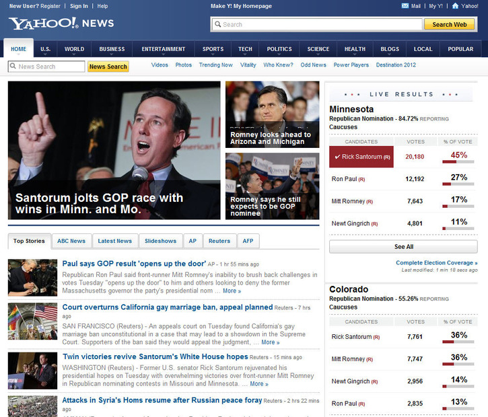This screenshot has height=417, width=488.
Task: Focus the News Search input field
Action: pos(46,66)
